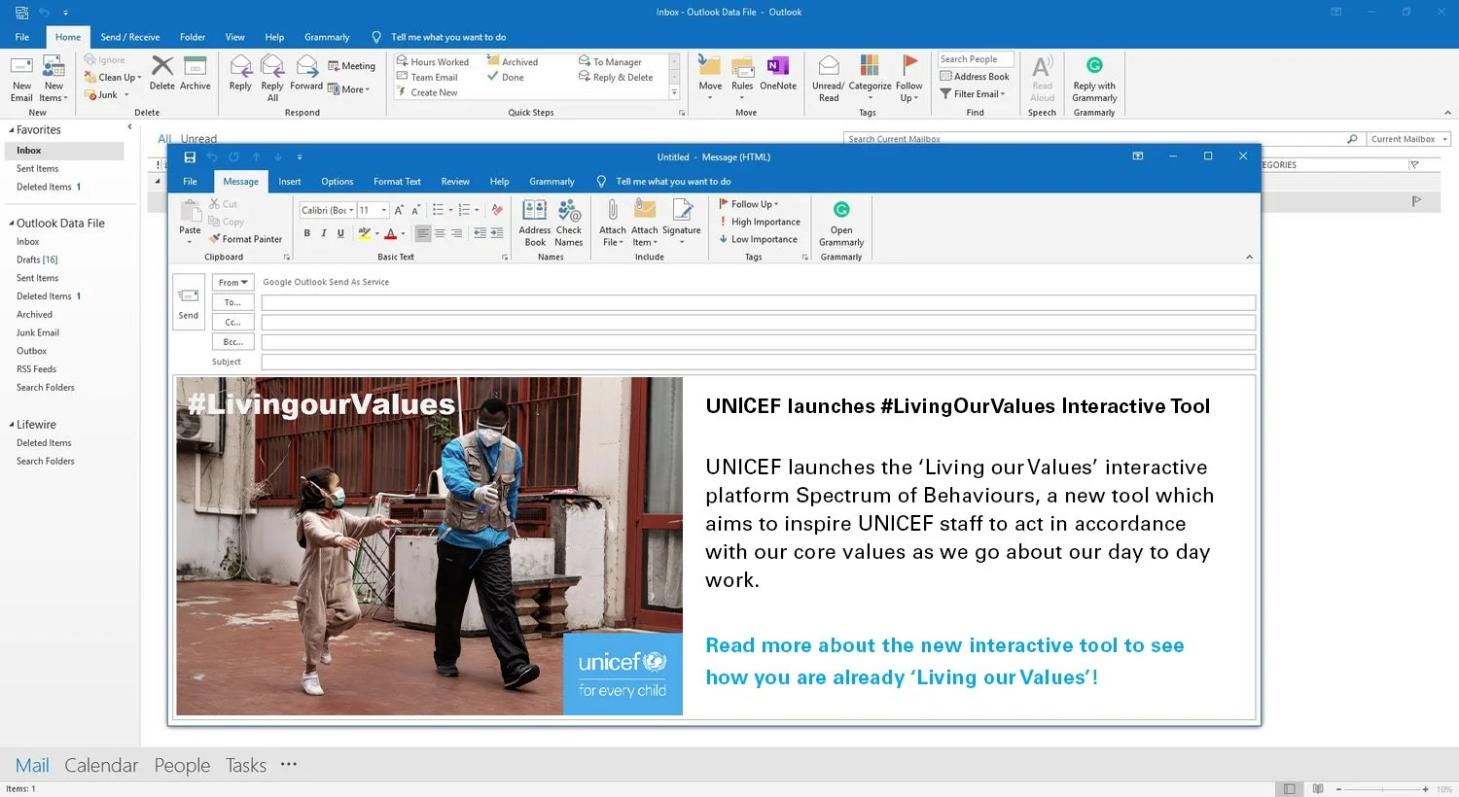Image resolution: width=1459 pixels, height=797 pixels.
Task: Open the font size 11 dropdown
Action: point(374,210)
